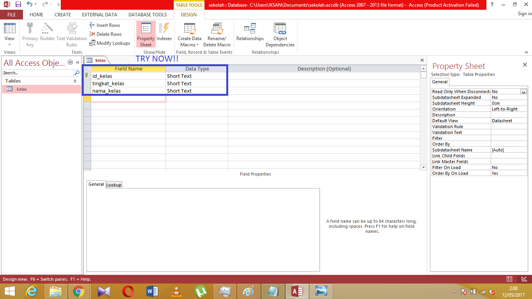Image resolution: width=532 pixels, height=299 pixels.
Task: Click the Search box in All Access Objects
Action: pyautogui.click(x=38, y=73)
